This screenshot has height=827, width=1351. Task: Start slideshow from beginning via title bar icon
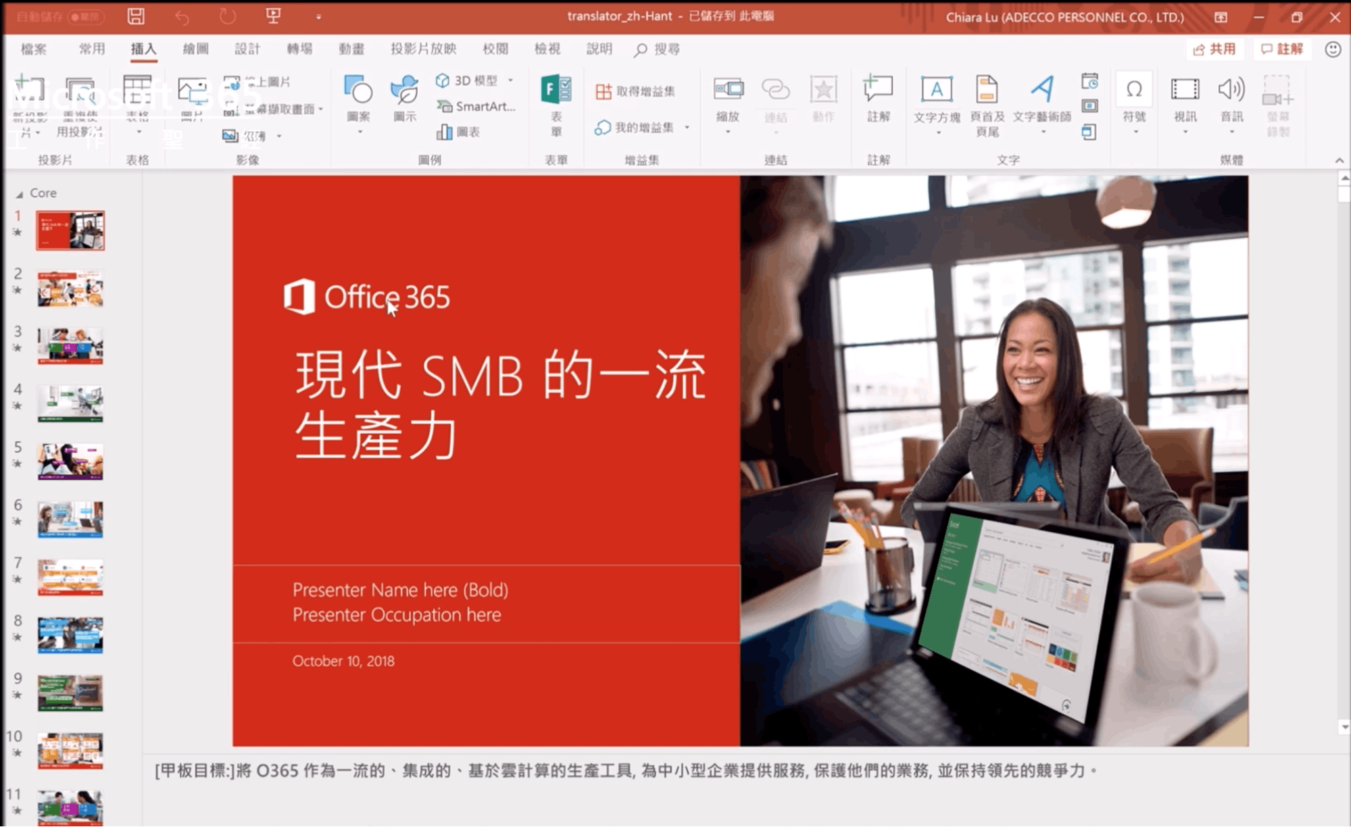click(273, 16)
